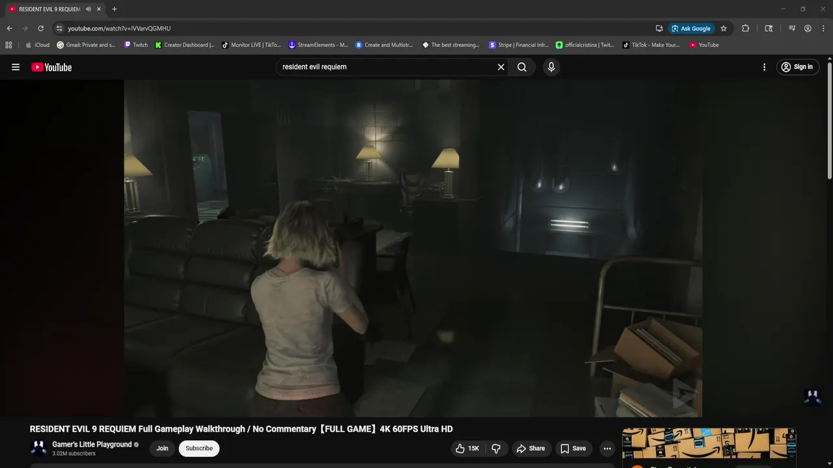This screenshot has height=468, width=833.
Task: Click the floating extension icon at right edge
Action: coord(812,396)
